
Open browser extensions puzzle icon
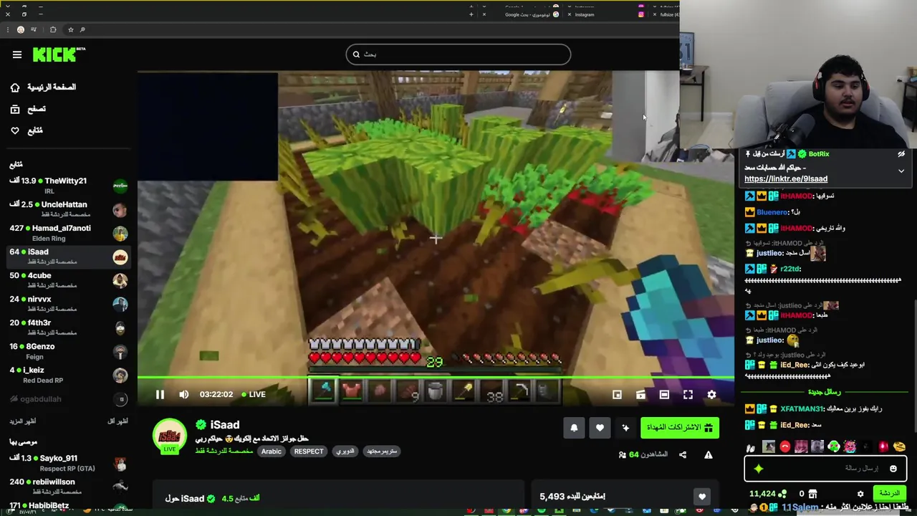(x=53, y=30)
